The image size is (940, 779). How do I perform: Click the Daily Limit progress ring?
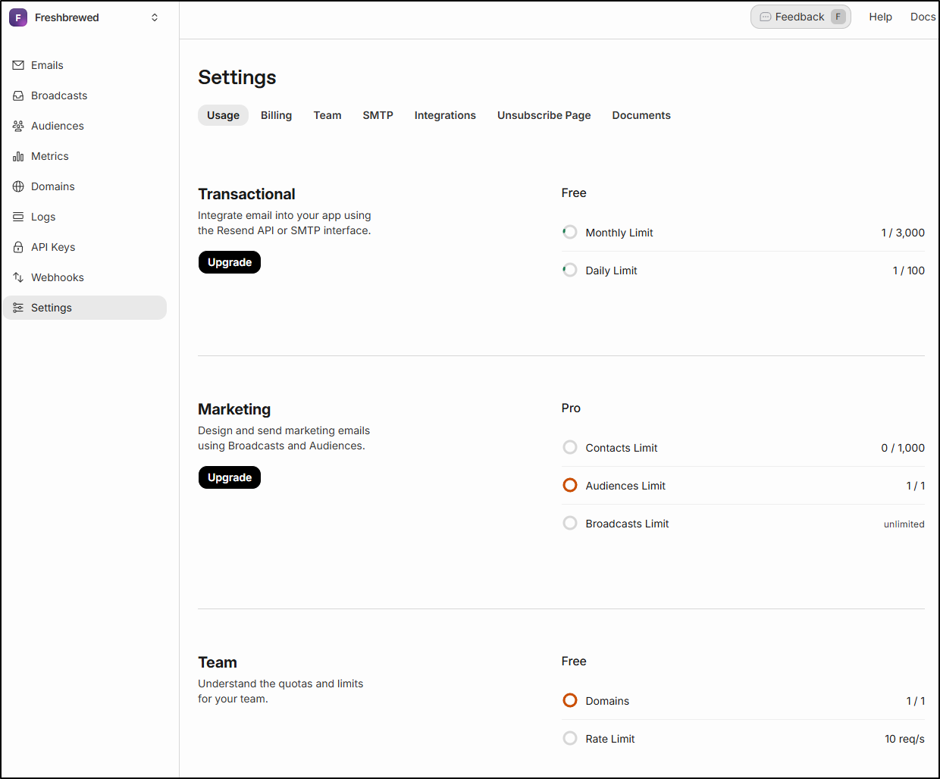point(570,270)
